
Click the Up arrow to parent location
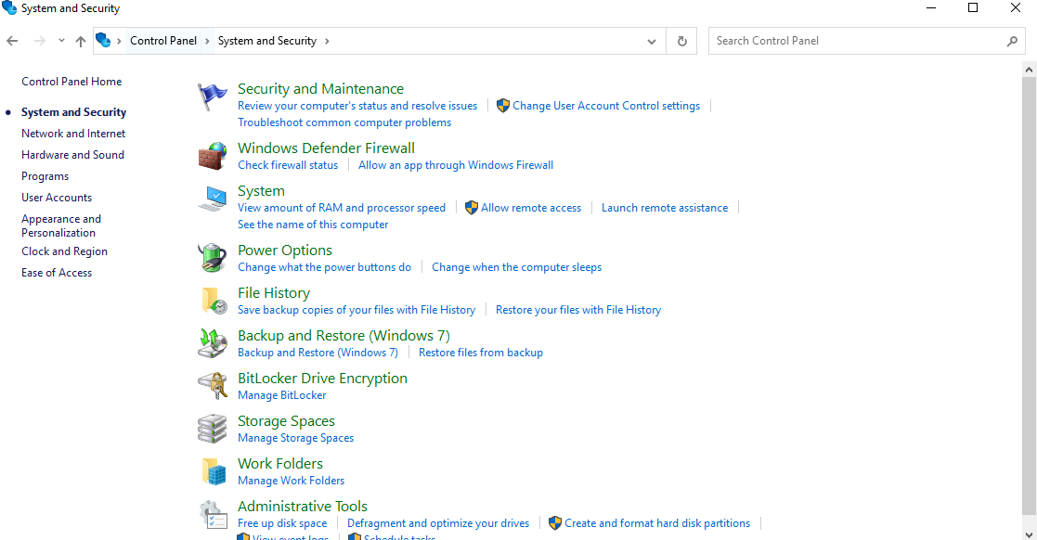[x=81, y=41]
